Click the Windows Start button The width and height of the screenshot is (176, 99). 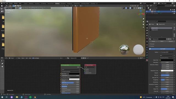(x=2, y=97)
